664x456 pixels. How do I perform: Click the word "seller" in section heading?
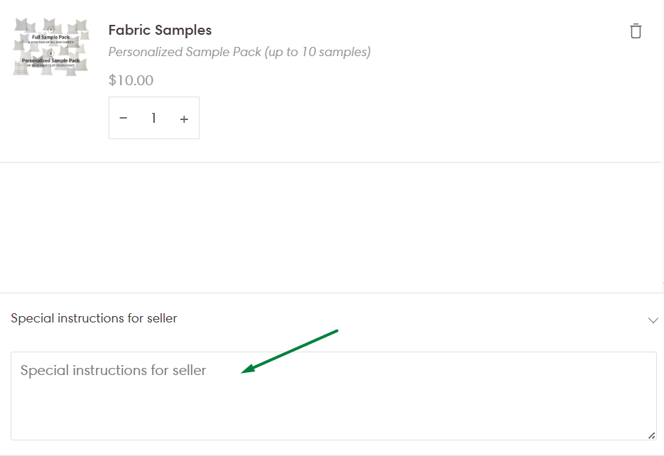coord(160,319)
